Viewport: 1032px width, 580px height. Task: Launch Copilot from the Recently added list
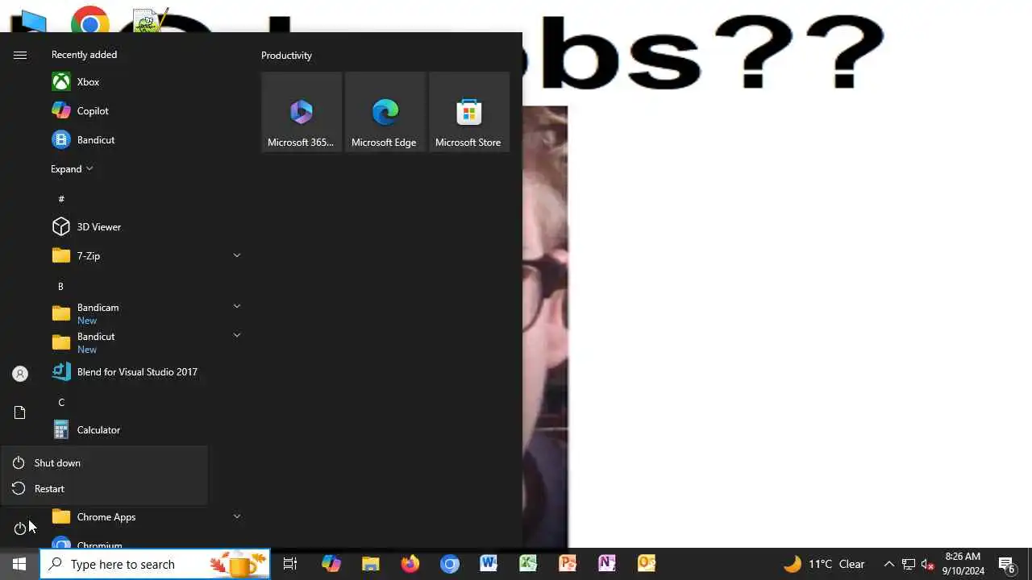(145, 111)
